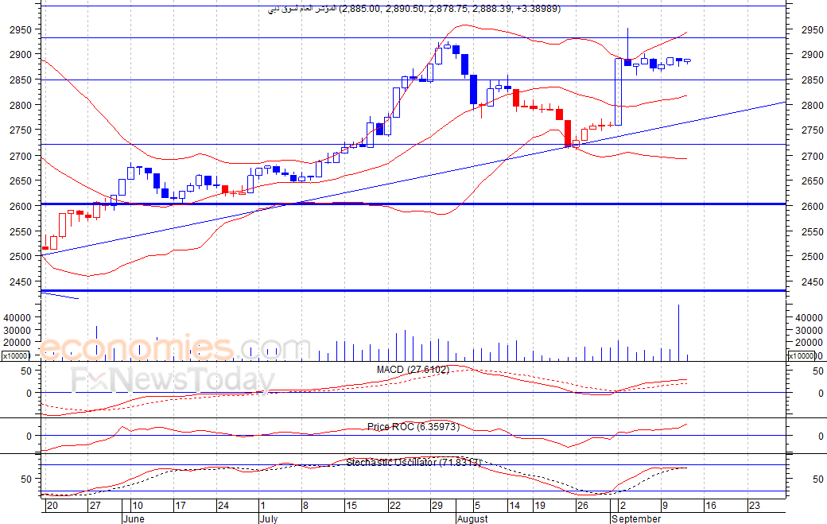Click the June month label on time axis

click(x=134, y=518)
